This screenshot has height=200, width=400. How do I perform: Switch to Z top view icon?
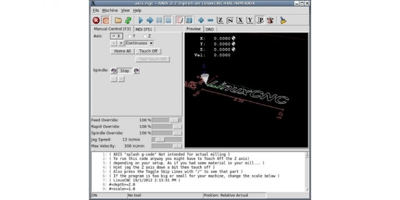[220, 20]
